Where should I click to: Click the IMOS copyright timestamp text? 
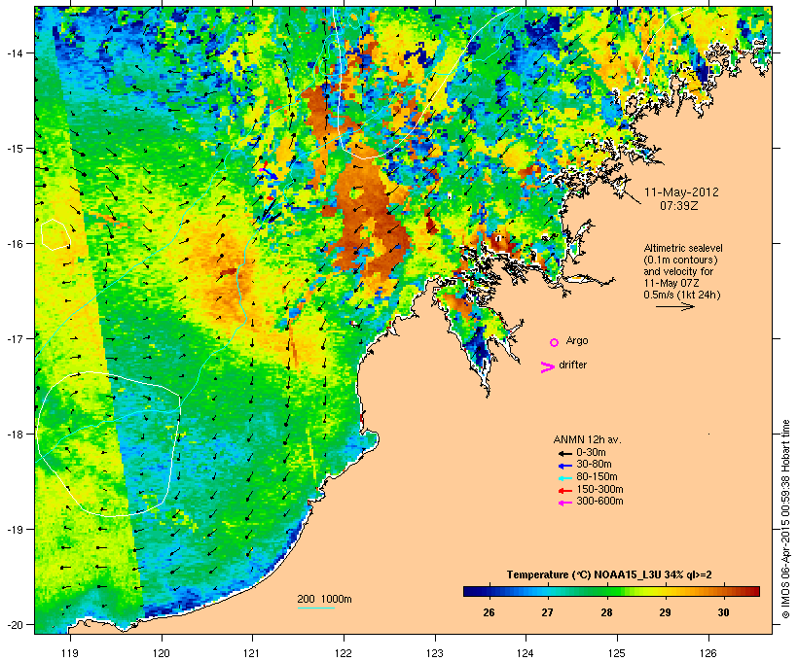click(785, 519)
